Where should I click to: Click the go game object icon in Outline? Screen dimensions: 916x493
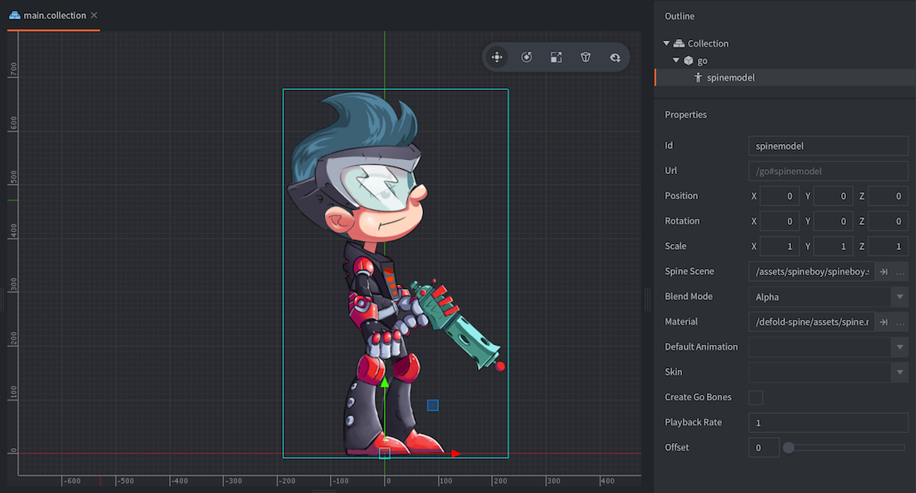click(689, 60)
